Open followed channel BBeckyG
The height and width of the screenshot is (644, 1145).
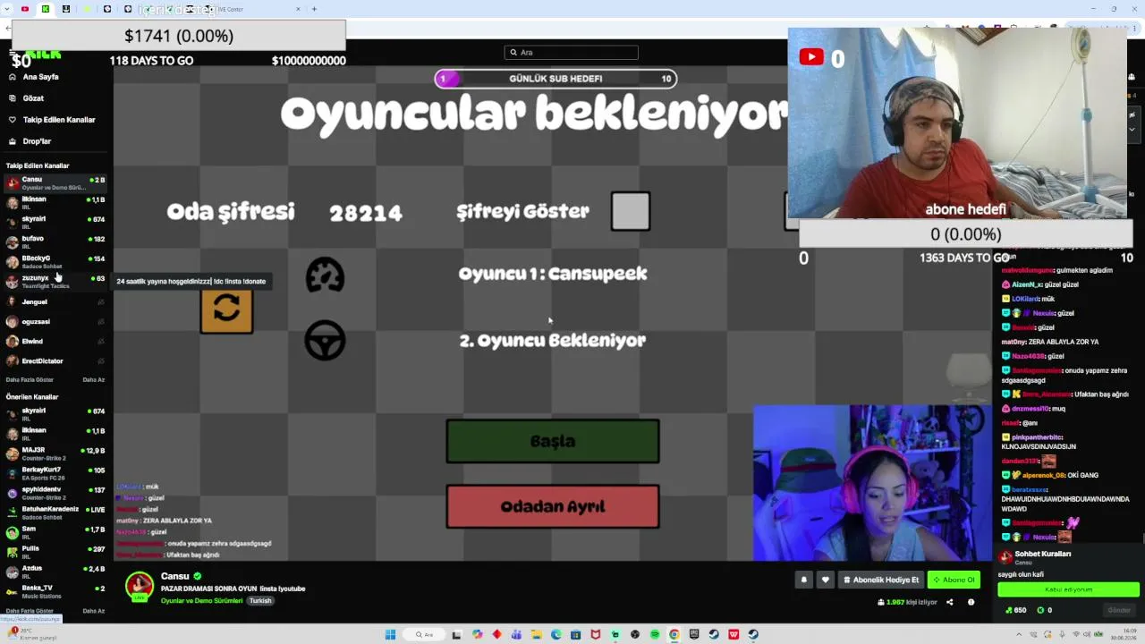55,261
